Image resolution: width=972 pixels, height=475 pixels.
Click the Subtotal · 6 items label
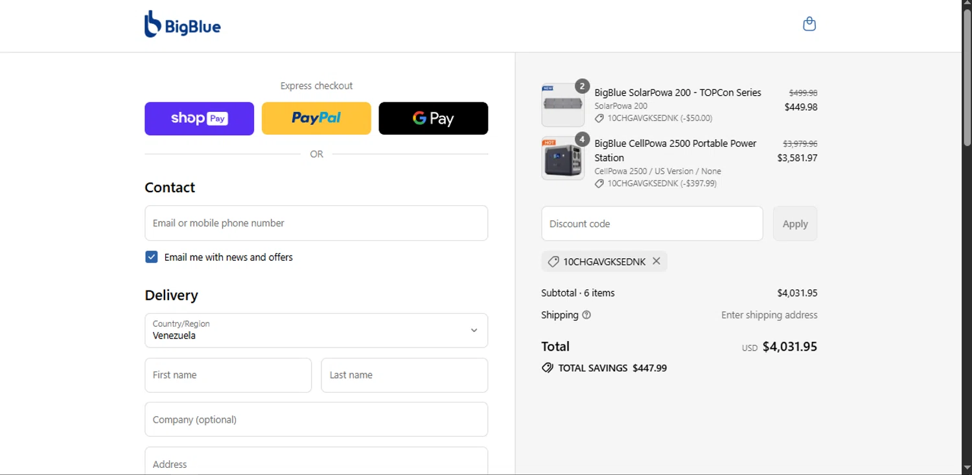[578, 293]
